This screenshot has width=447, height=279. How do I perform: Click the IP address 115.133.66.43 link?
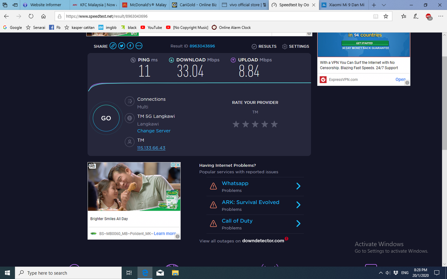point(151,148)
